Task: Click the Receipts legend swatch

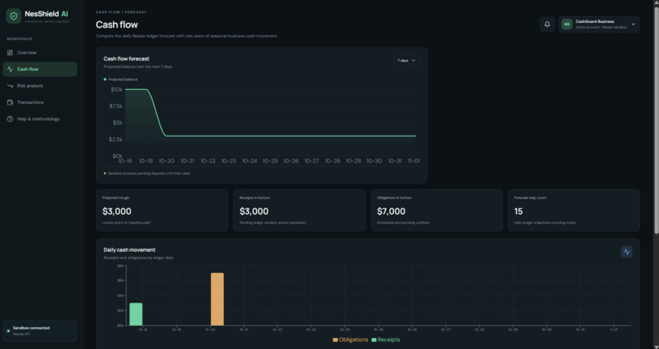Action: (374, 340)
